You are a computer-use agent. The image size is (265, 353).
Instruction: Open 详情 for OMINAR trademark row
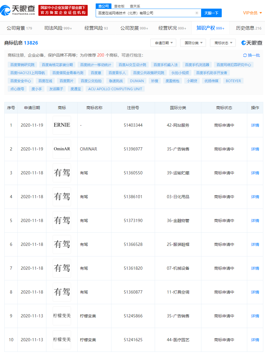[x=255, y=149]
